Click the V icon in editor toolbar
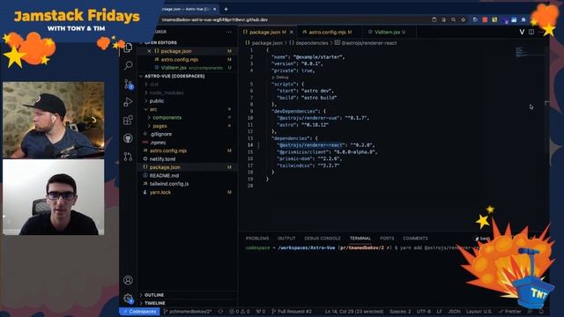 coord(522,32)
